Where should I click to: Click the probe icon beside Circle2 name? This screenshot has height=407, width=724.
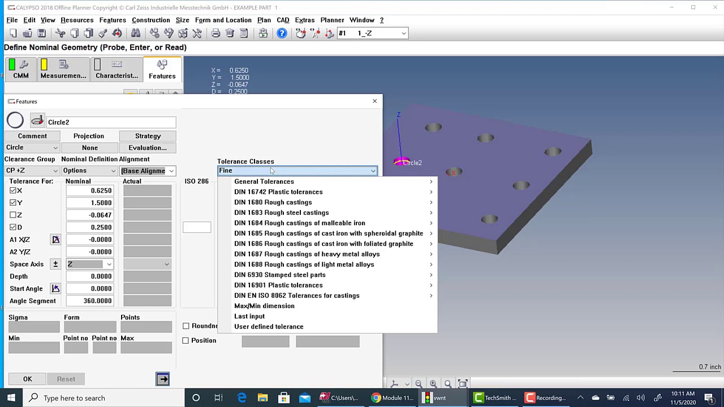(37, 120)
